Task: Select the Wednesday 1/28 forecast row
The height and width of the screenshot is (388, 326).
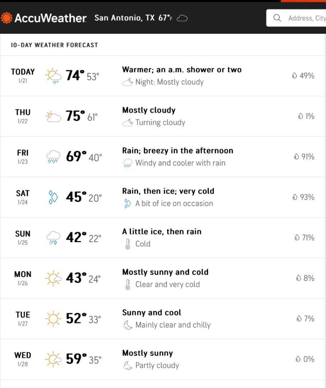Action: [163, 359]
